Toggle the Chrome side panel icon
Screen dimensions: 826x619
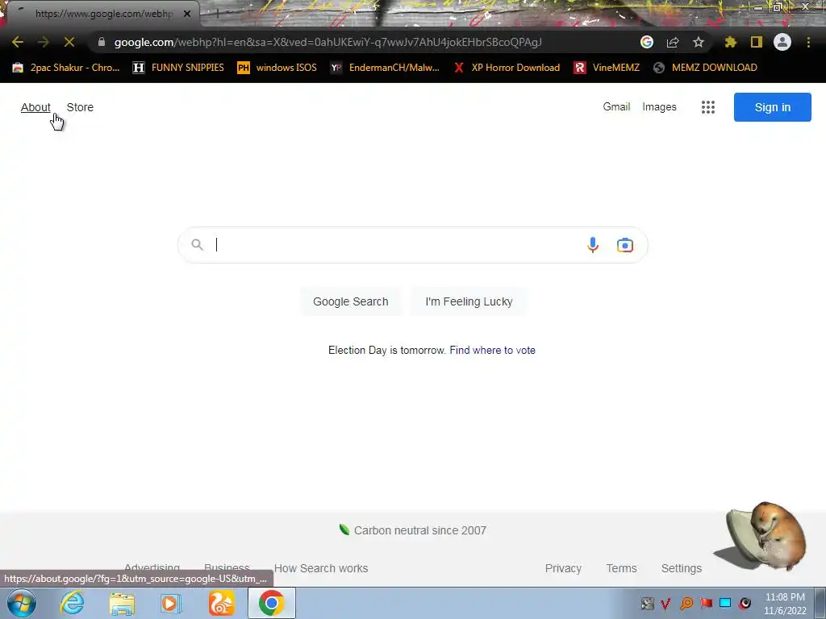point(757,42)
